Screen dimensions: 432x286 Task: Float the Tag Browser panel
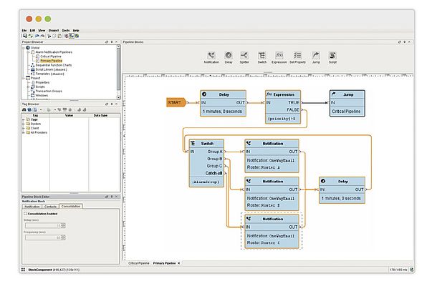(x=107, y=104)
